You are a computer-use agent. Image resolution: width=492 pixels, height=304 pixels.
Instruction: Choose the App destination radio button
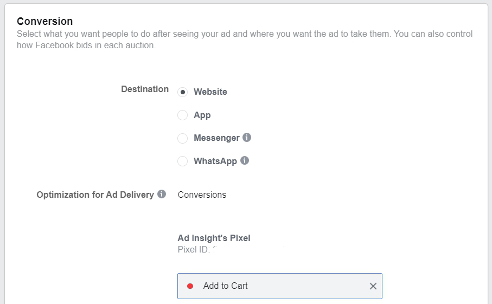pos(183,115)
